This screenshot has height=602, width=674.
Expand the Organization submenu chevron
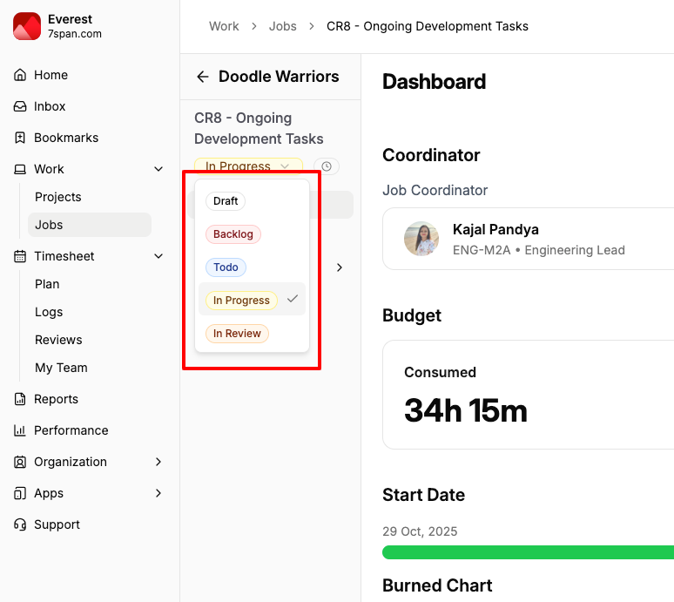click(158, 462)
